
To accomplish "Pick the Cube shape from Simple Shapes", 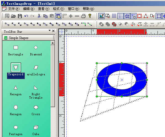I will (36, 127).
